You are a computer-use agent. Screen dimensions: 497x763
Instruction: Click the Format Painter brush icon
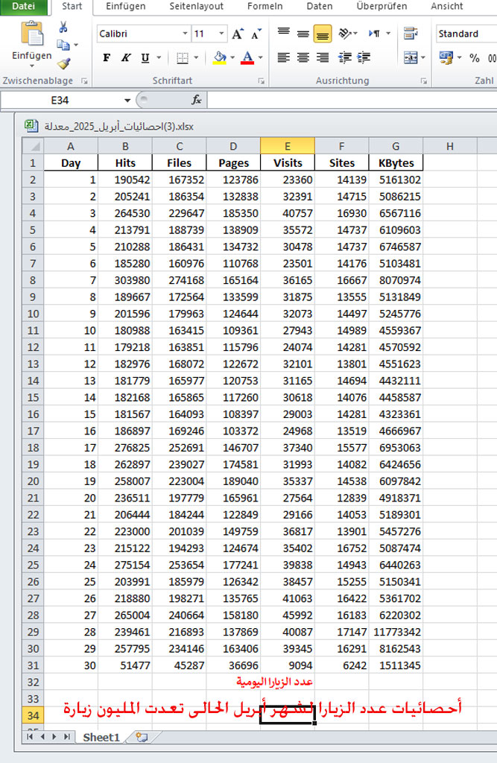click(x=63, y=63)
